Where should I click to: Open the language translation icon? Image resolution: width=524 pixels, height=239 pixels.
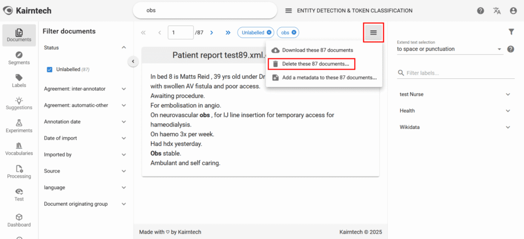pyautogui.click(x=497, y=11)
